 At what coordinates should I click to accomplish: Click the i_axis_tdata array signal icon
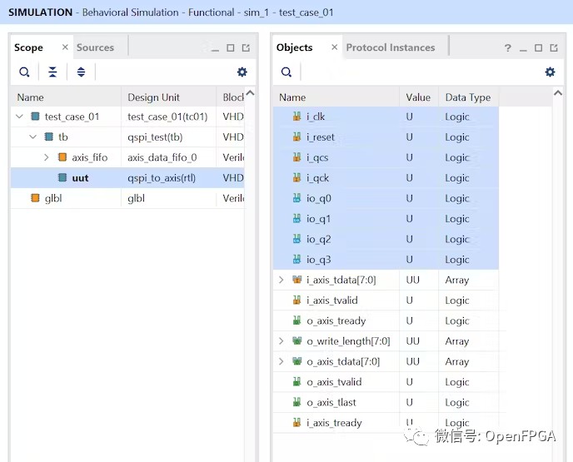coord(297,280)
